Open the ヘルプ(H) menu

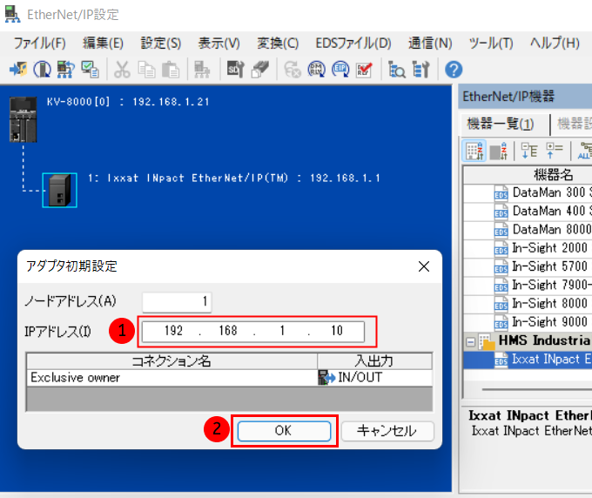tap(555, 44)
